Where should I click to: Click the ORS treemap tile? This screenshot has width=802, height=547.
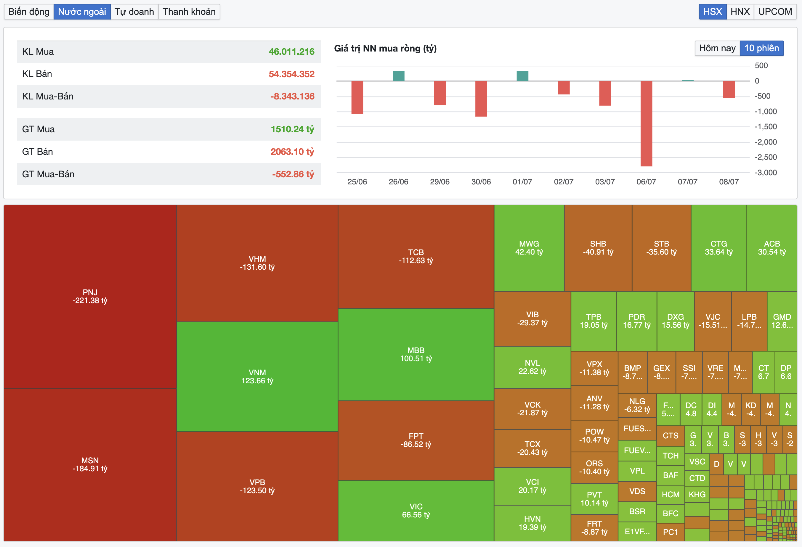point(594,468)
